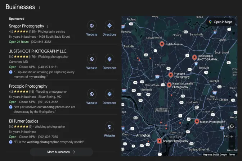Open the Snappr Photography listing title
Viewport: 242px width, 161px height.
pyautogui.click(x=26, y=26)
